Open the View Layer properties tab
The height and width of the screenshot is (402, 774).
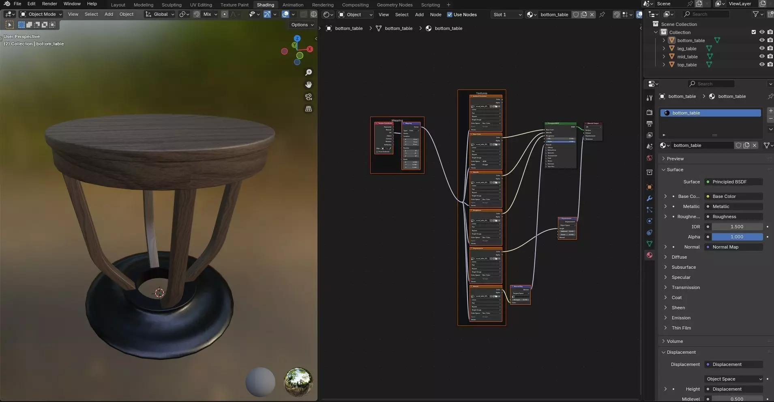point(650,135)
